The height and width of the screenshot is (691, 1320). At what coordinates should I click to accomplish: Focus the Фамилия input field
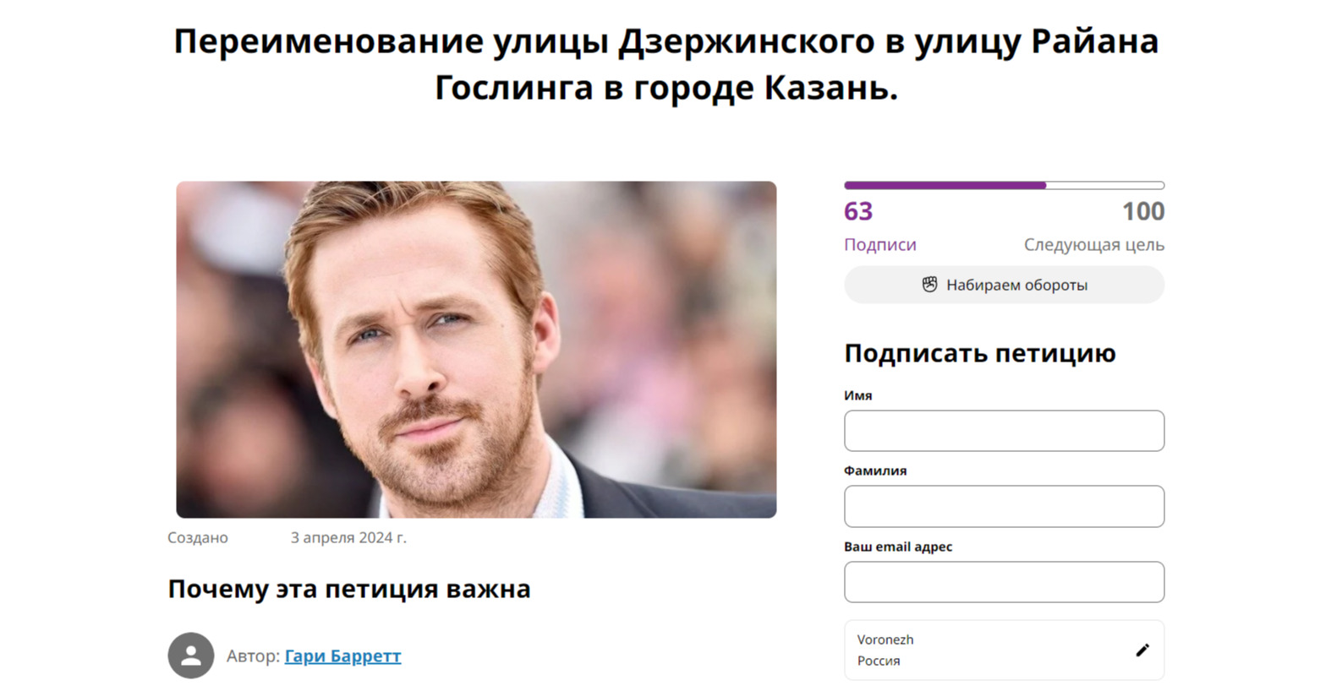(x=1004, y=506)
